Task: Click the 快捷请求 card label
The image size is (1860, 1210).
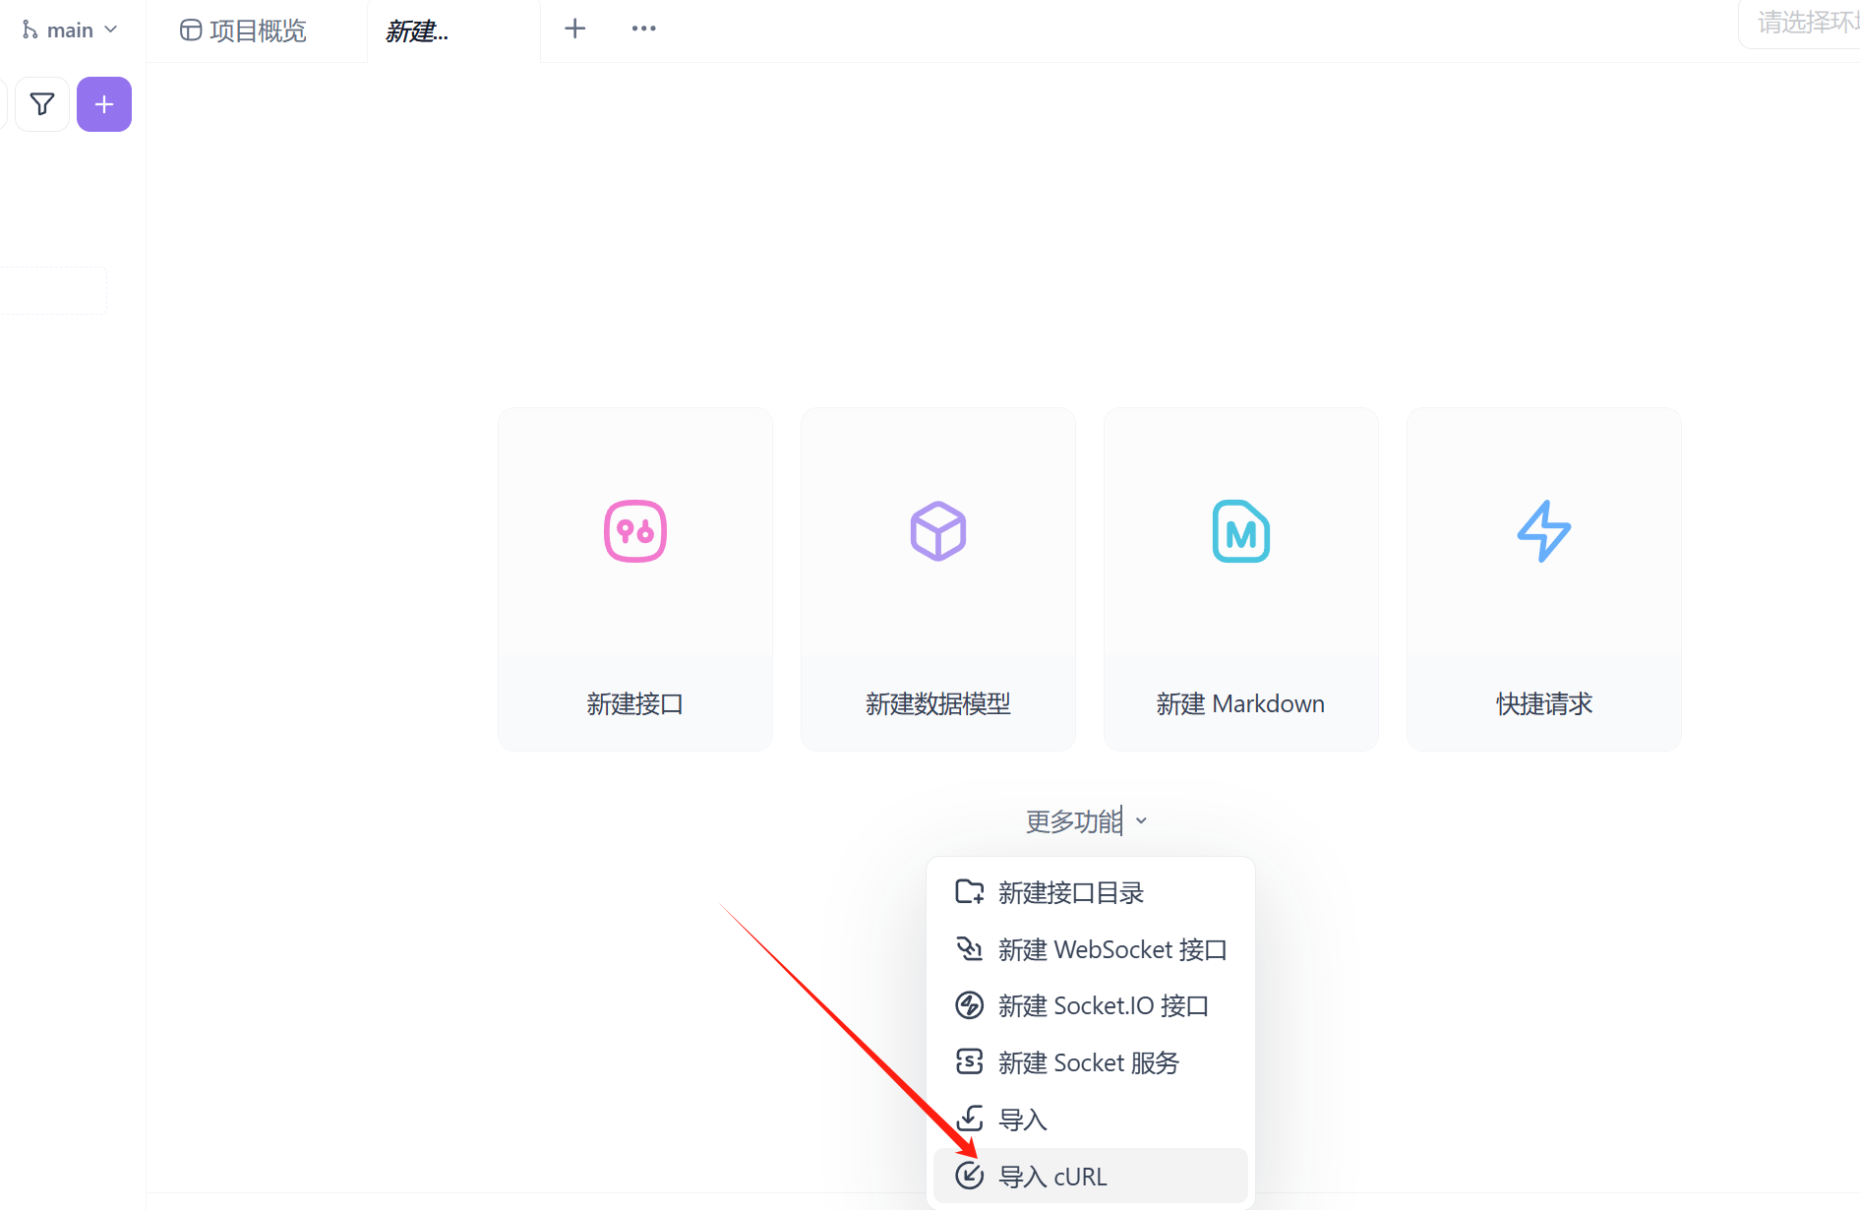Action: [x=1544, y=703]
